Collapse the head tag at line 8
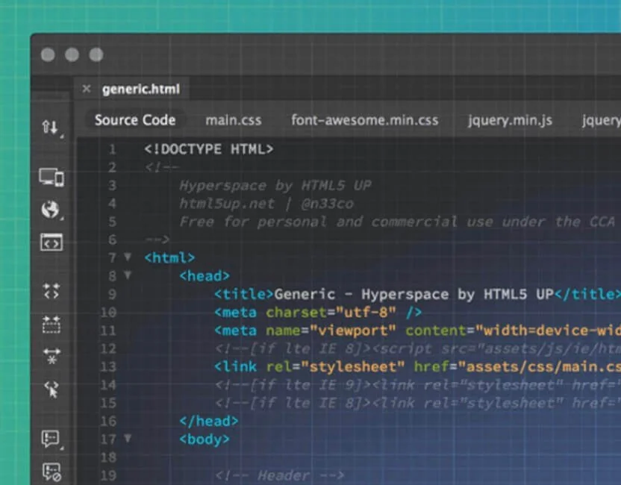Screen dimensions: 621x485 pyautogui.click(x=127, y=275)
